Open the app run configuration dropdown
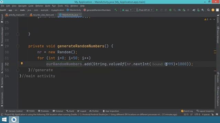 coord(127,10)
